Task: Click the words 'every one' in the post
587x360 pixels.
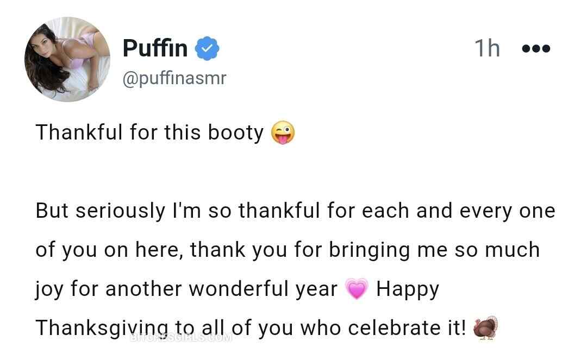Action: pyautogui.click(x=507, y=211)
